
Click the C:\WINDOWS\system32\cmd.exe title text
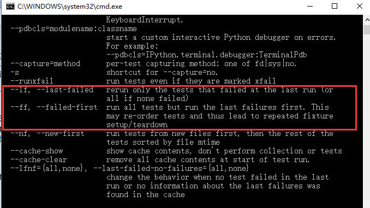[x=70, y=7]
